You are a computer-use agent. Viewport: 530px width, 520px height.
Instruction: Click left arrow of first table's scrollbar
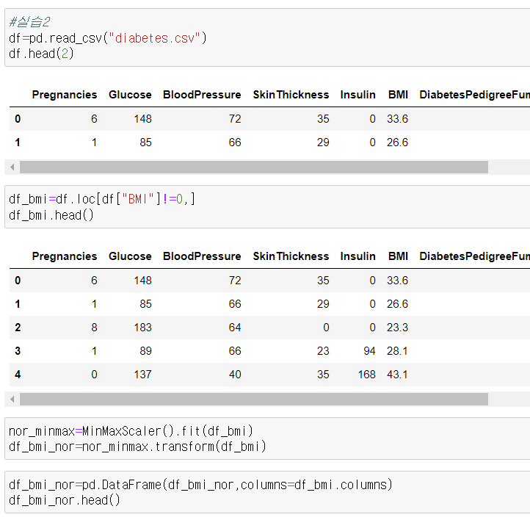click(12, 167)
